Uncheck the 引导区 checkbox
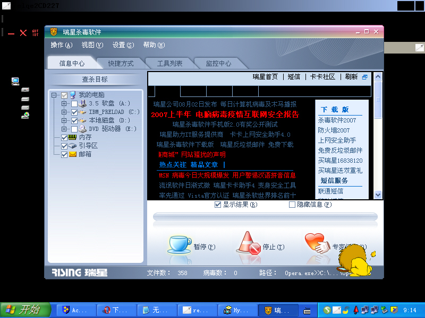The height and width of the screenshot is (318, 425). [64, 146]
